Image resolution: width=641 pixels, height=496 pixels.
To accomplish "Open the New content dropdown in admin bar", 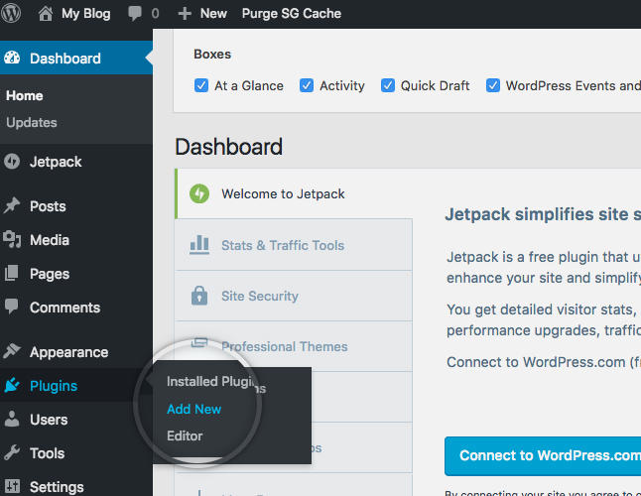I will tap(202, 14).
